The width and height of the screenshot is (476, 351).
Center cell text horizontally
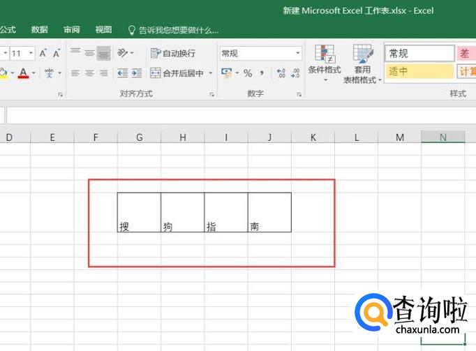coord(89,73)
